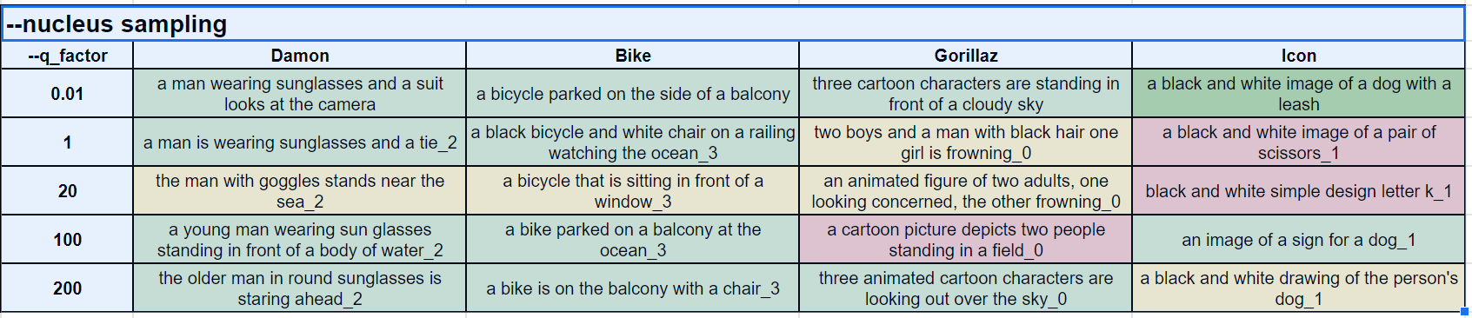
Task: Click cell 'an image of a sign for a dog_1'
Action: coord(1299,240)
